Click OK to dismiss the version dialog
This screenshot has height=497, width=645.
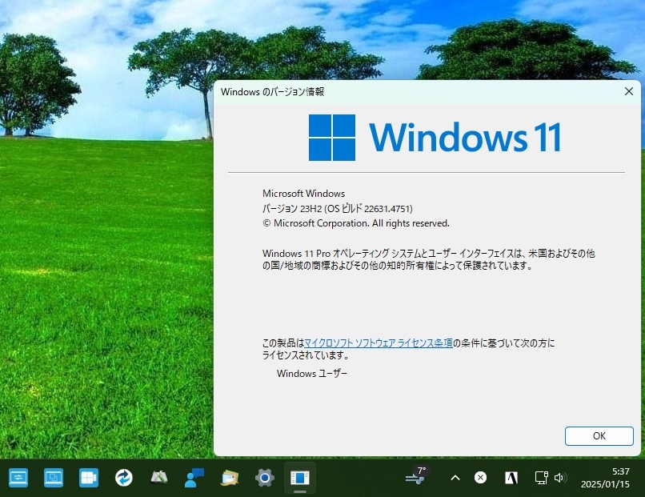click(x=599, y=436)
